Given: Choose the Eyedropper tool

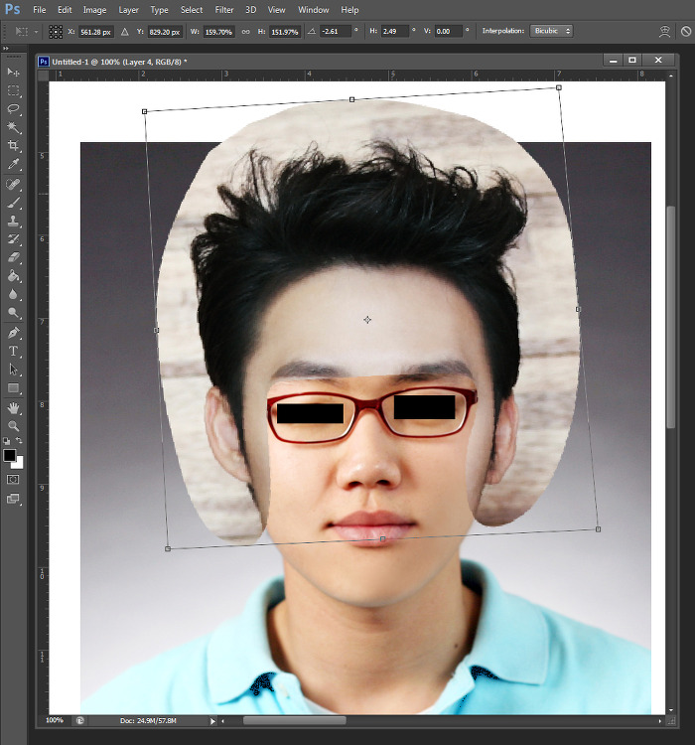Looking at the screenshot, I should (x=14, y=165).
